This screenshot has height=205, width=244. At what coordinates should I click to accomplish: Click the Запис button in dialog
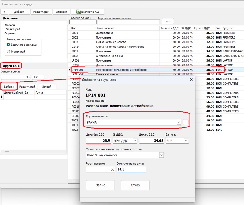100,185
